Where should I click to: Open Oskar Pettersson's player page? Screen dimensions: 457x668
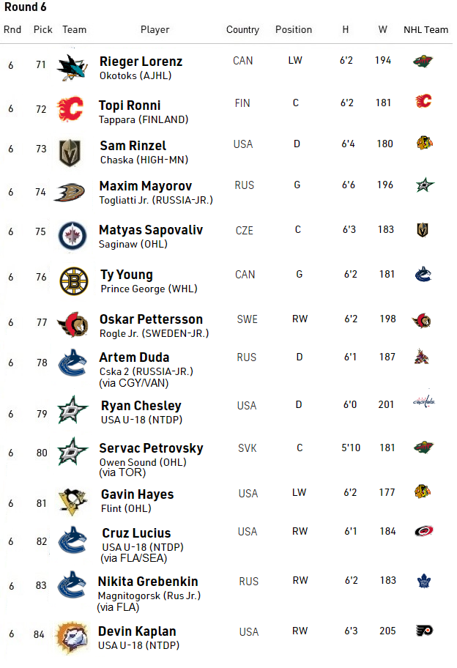(151, 319)
